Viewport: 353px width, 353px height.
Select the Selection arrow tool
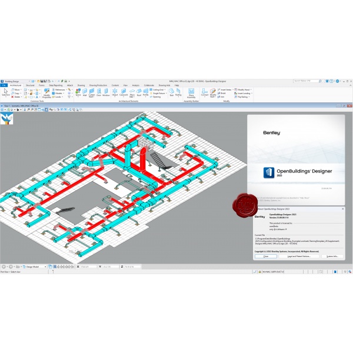(6, 92)
